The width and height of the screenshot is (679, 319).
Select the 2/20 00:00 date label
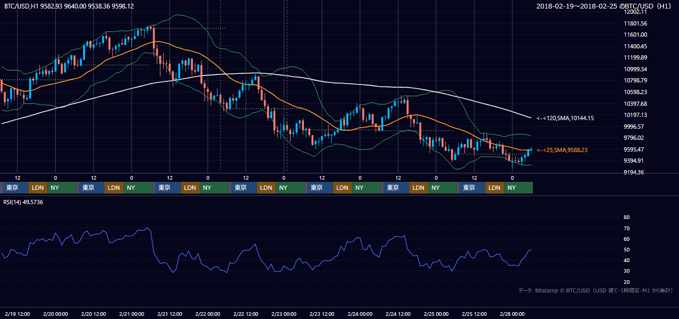pos(55,314)
